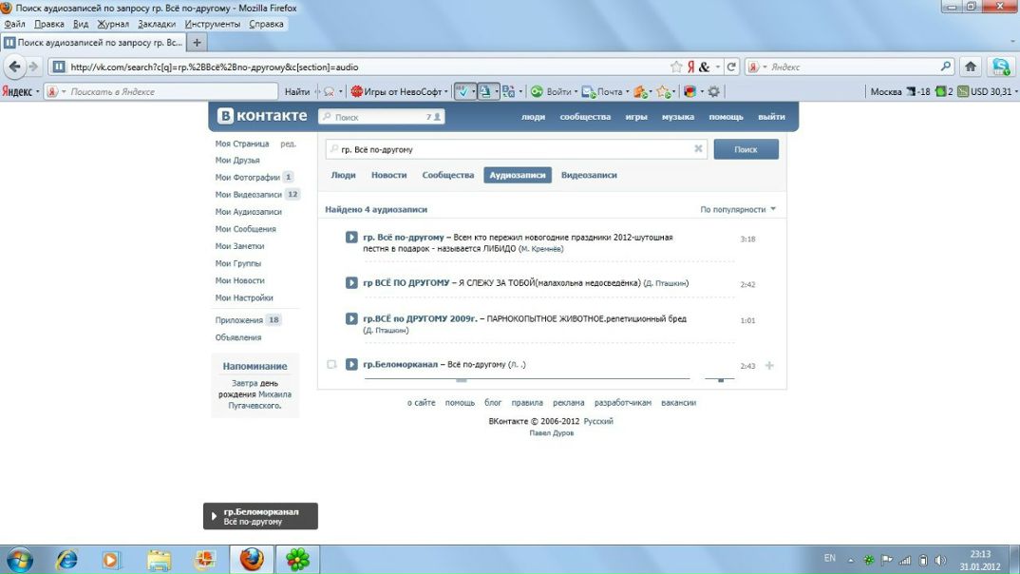Tick the checkbox beside гр.Беломорканал track
The image size is (1020, 574).
[x=331, y=365]
